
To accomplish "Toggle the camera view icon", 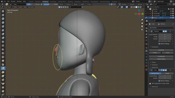I will point(142,26).
